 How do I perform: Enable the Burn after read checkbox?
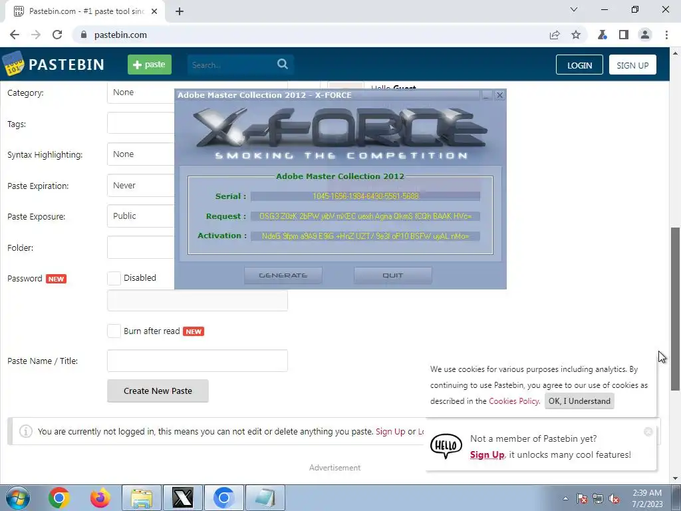tap(114, 331)
